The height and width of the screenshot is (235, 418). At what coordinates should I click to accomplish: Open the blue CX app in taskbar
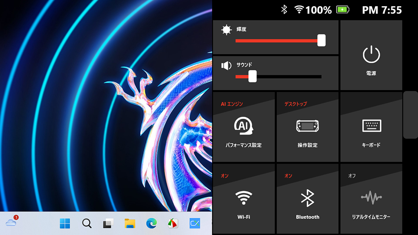coord(195,223)
